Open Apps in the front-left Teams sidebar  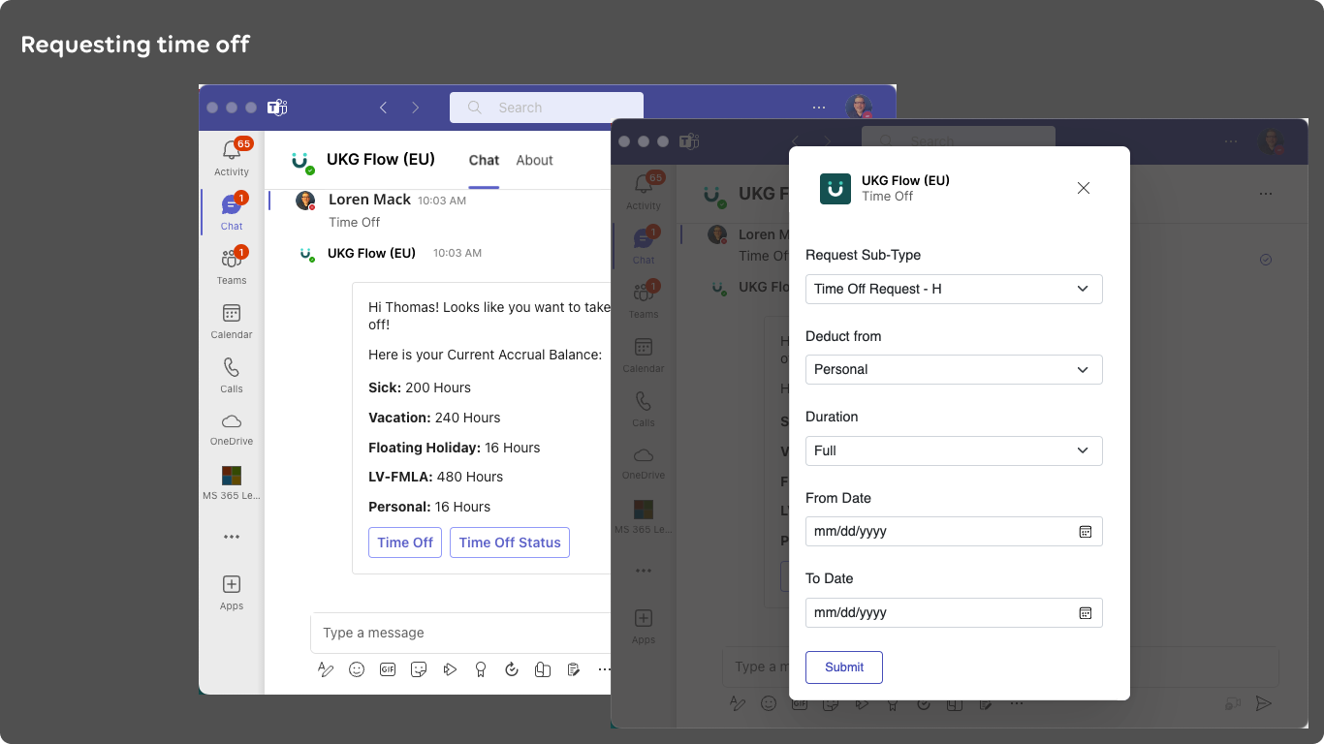pyautogui.click(x=232, y=593)
